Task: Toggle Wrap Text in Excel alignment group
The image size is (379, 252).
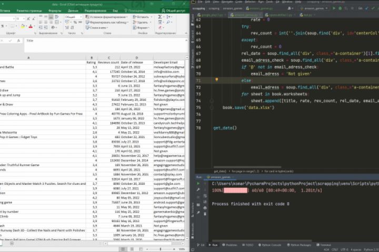Action: pos(57,17)
